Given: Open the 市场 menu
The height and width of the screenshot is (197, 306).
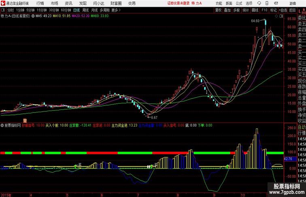Looking at the screenshot, I should coord(55,3).
